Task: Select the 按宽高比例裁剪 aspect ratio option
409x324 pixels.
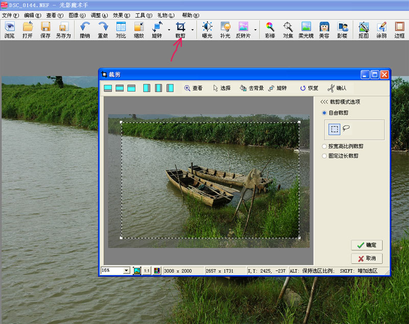Action: point(324,146)
